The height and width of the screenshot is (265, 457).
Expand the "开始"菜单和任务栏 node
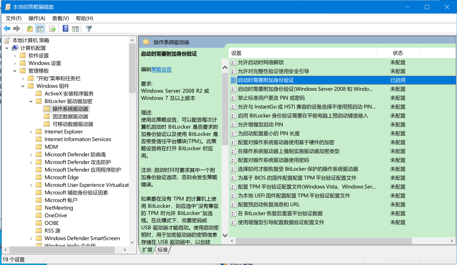tap(23, 79)
